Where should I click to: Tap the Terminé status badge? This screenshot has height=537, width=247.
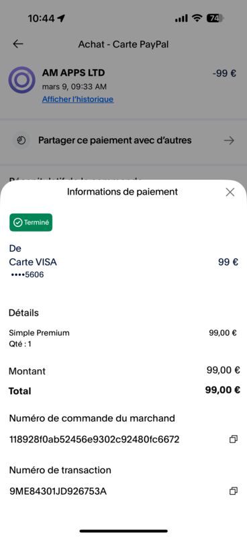[x=31, y=222]
